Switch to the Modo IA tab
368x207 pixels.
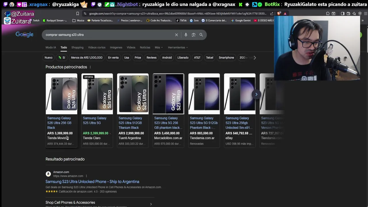pos(51,47)
